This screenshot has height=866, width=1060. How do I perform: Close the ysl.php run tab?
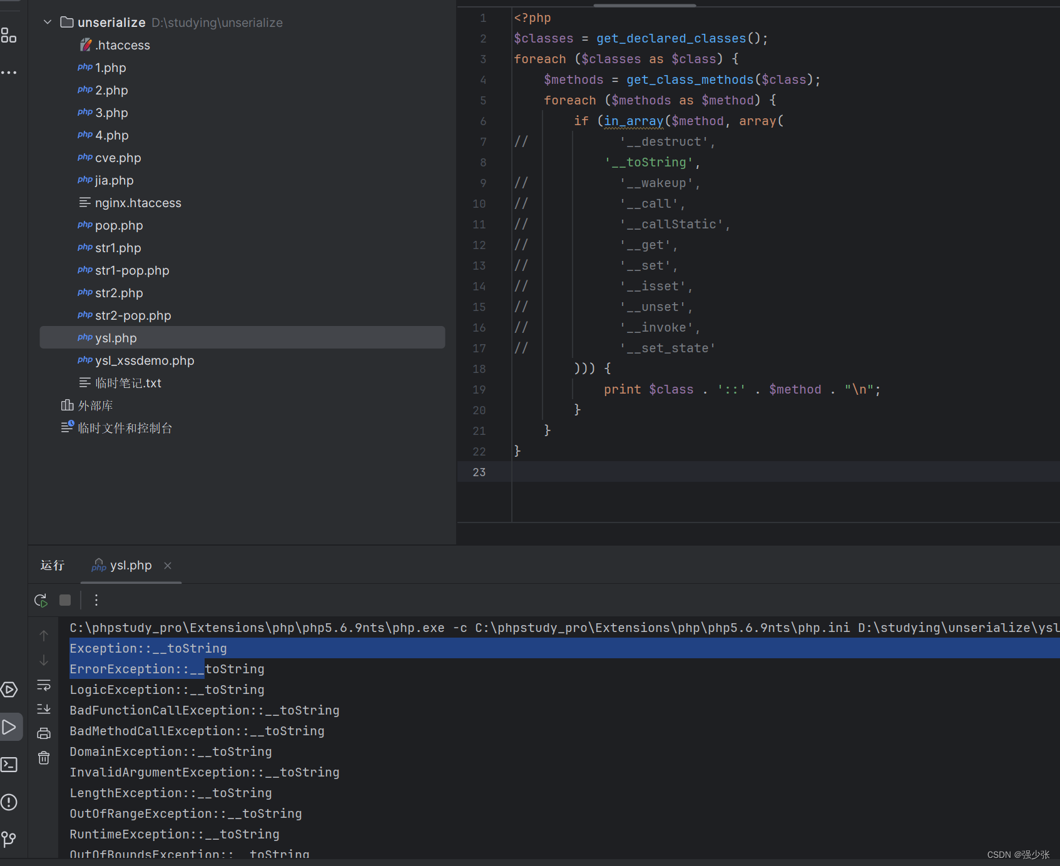(168, 566)
